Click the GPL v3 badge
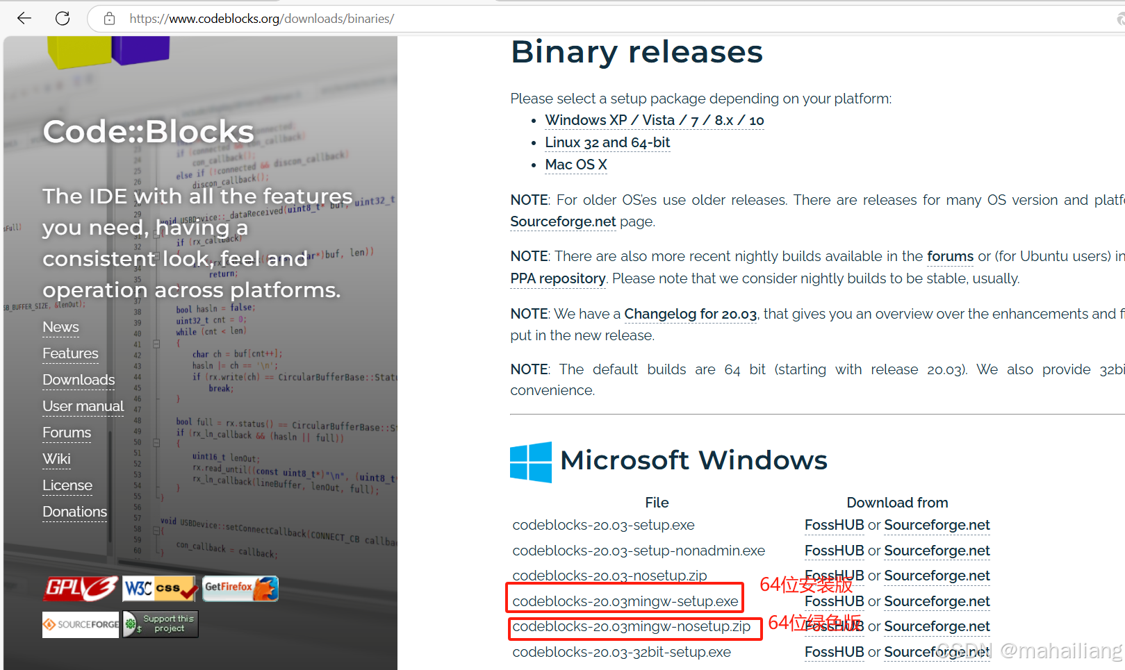 tap(81, 589)
